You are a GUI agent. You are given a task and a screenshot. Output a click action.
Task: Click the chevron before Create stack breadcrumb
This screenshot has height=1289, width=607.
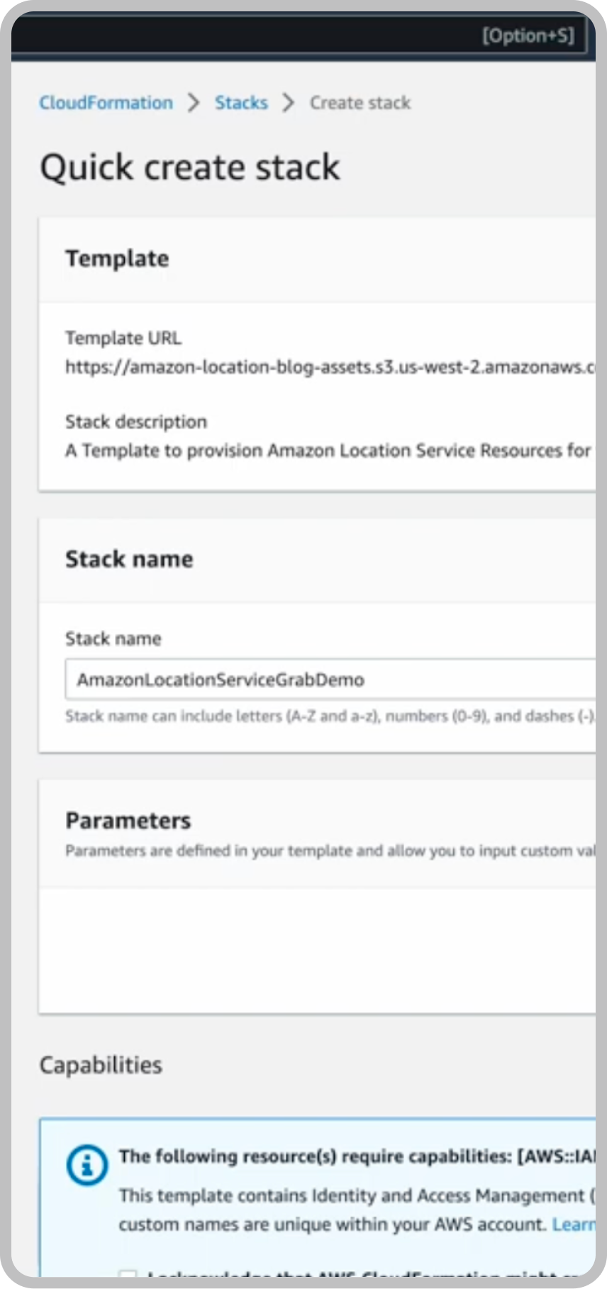point(288,103)
